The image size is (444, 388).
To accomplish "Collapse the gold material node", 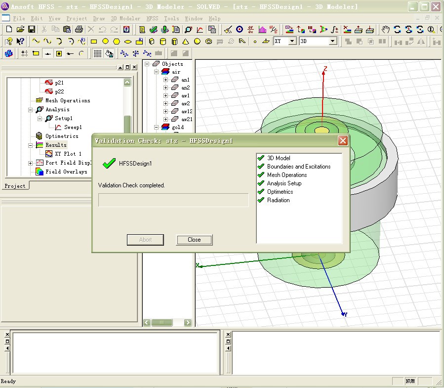I will (x=156, y=127).
